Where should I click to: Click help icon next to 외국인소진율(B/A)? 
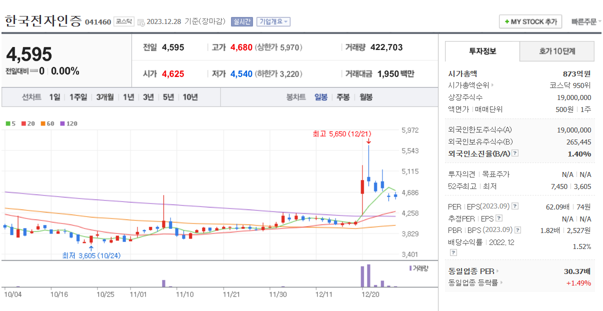[x=515, y=153]
